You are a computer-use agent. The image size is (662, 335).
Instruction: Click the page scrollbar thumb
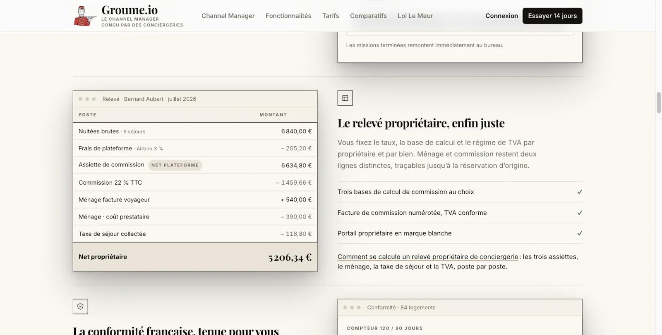pyautogui.click(x=659, y=102)
